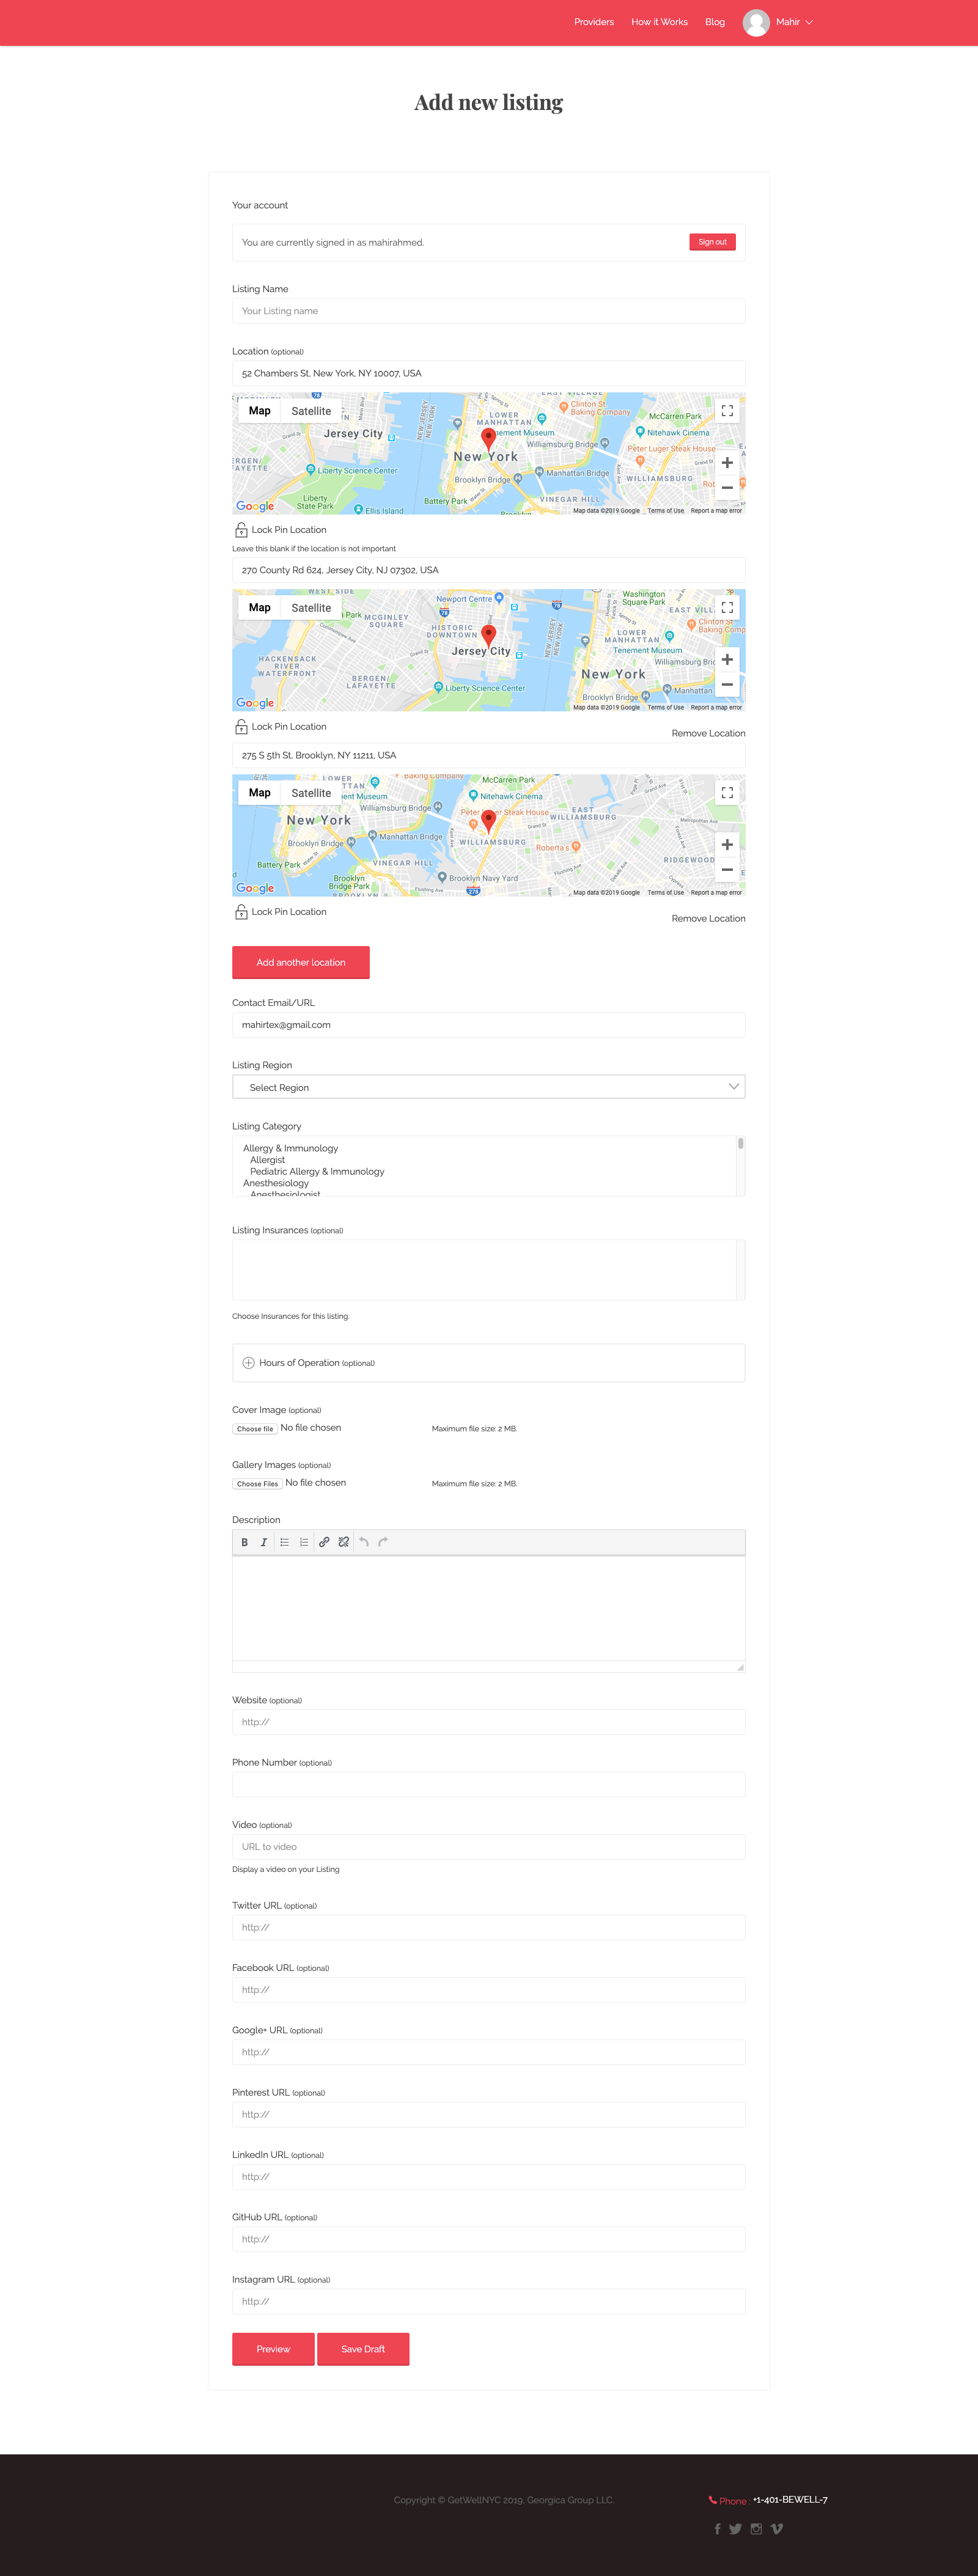The width and height of the screenshot is (978, 2576).
Task: Expand the Hours of Operation section
Action: click(488, 1363)
